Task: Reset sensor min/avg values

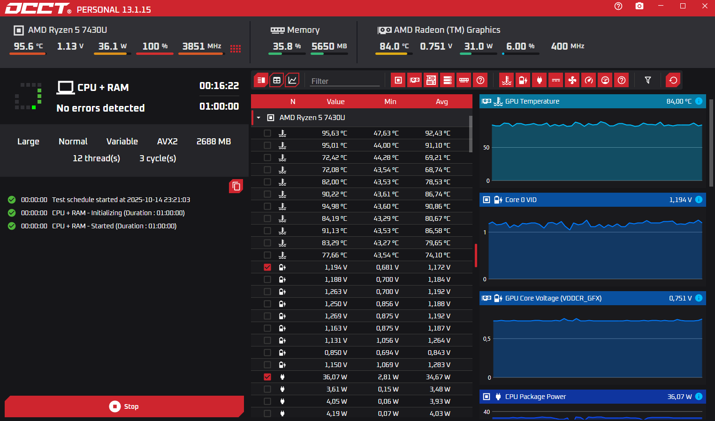Action: pyautogui.click(x=673, y=80)
